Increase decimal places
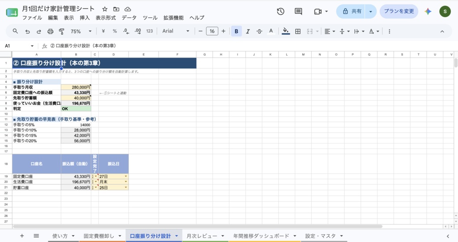Image resolution: width=458 pixels, height=242 pixels. click(138, 31)
